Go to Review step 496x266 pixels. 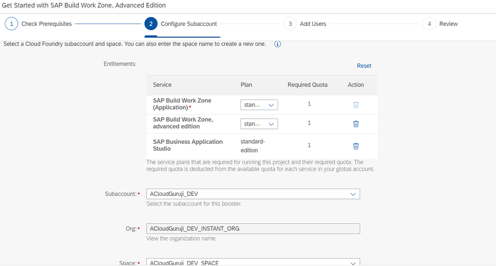[449, 24]
